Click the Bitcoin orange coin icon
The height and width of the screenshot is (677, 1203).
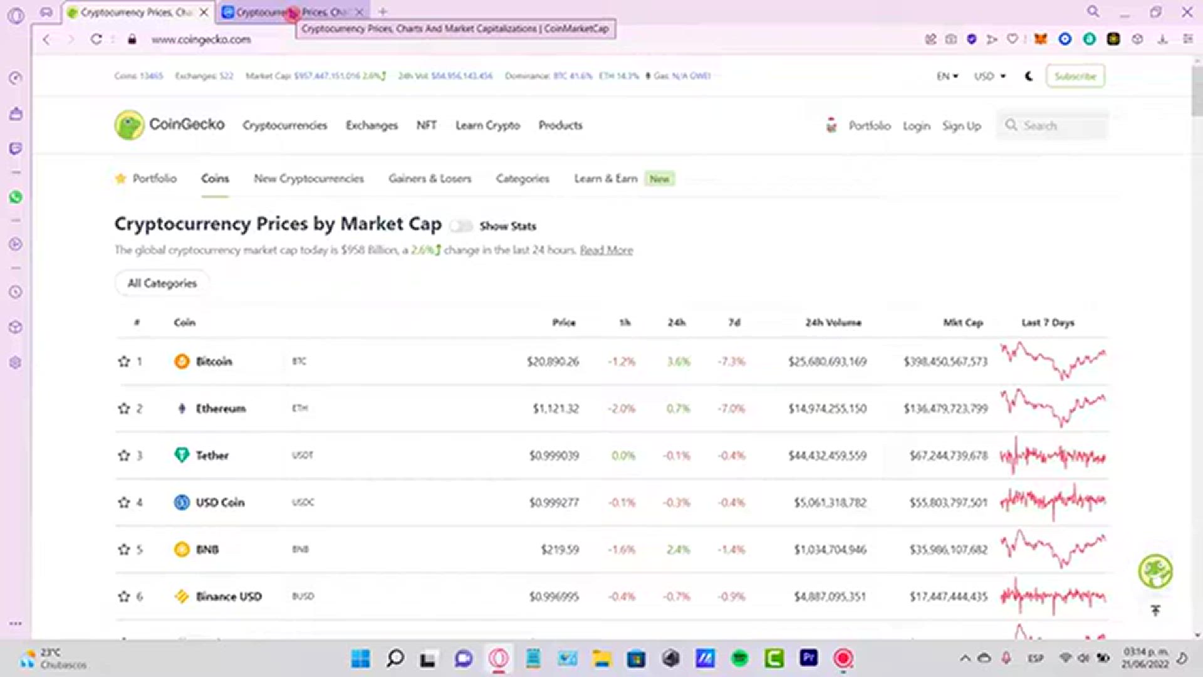[182, 362]
